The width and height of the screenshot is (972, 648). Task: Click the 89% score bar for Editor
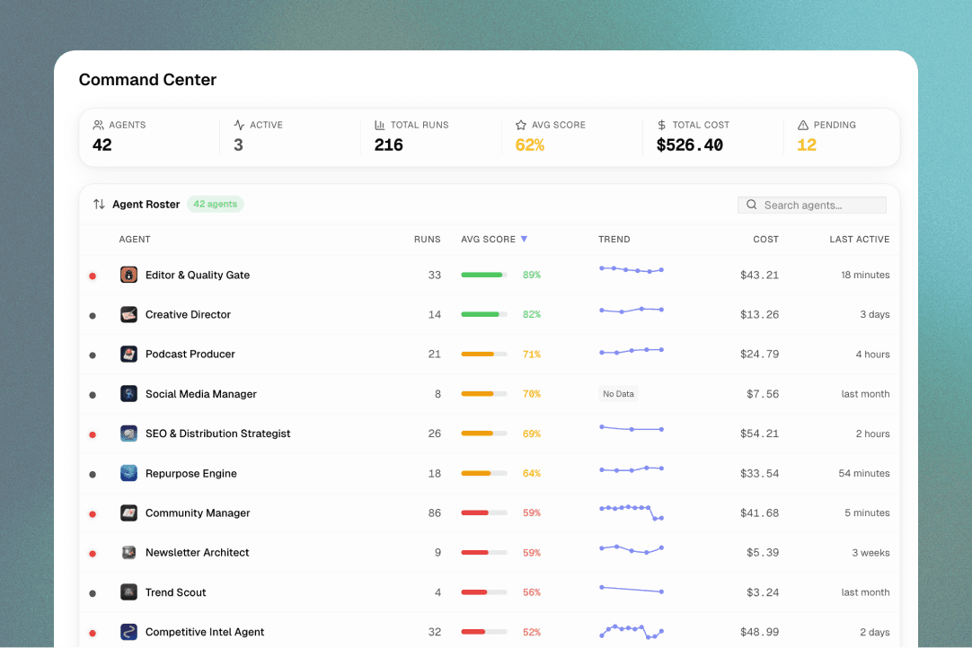483,275
